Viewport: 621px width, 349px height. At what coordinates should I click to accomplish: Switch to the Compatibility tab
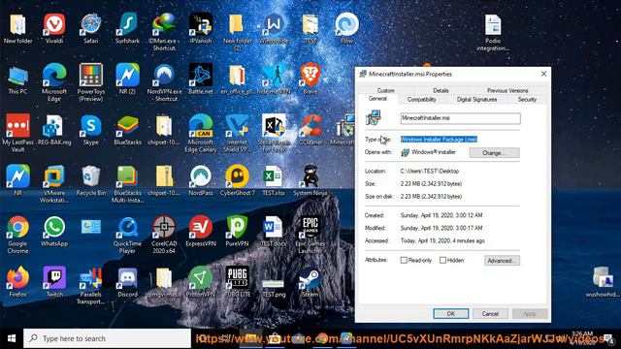pos(421,99)
